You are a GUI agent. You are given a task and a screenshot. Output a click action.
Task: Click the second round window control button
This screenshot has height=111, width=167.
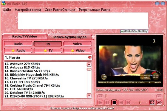point(163,3)
